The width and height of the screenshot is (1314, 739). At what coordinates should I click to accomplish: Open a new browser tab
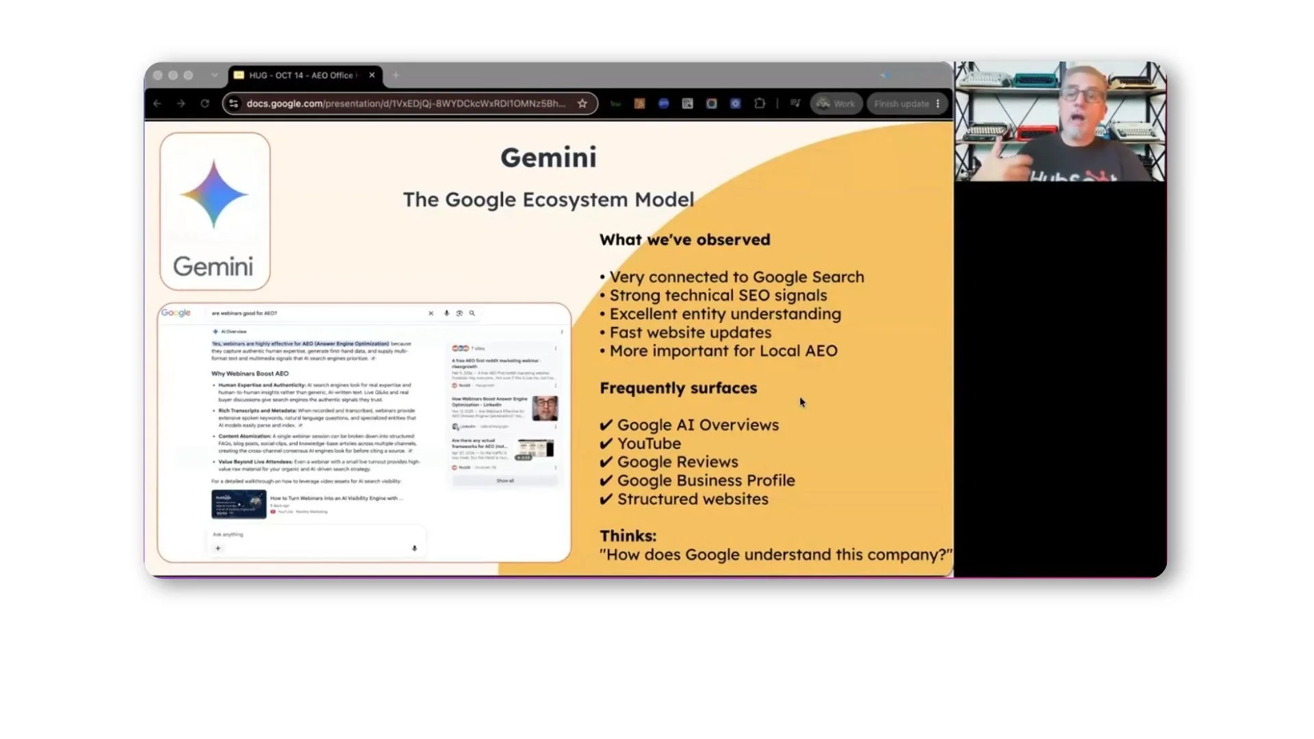click(x=396, y=75)
